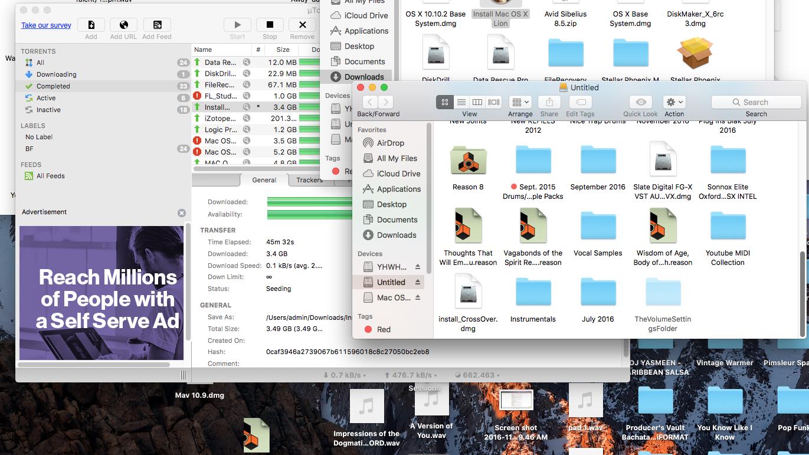809x455 pixels.
Task: Click the Quick Look button
Action: pyautogui.click(x=640, y=102)
